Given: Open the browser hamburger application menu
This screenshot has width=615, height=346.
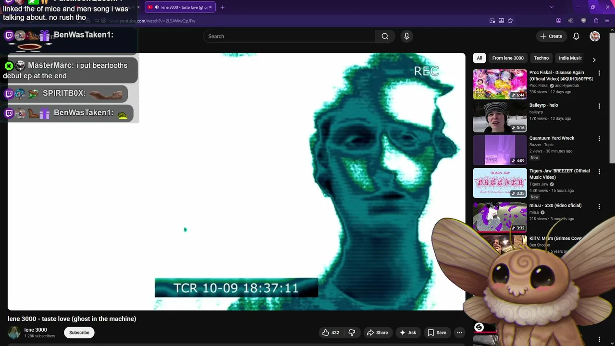Looking at the screenshot, I should (x=608, y=21).
